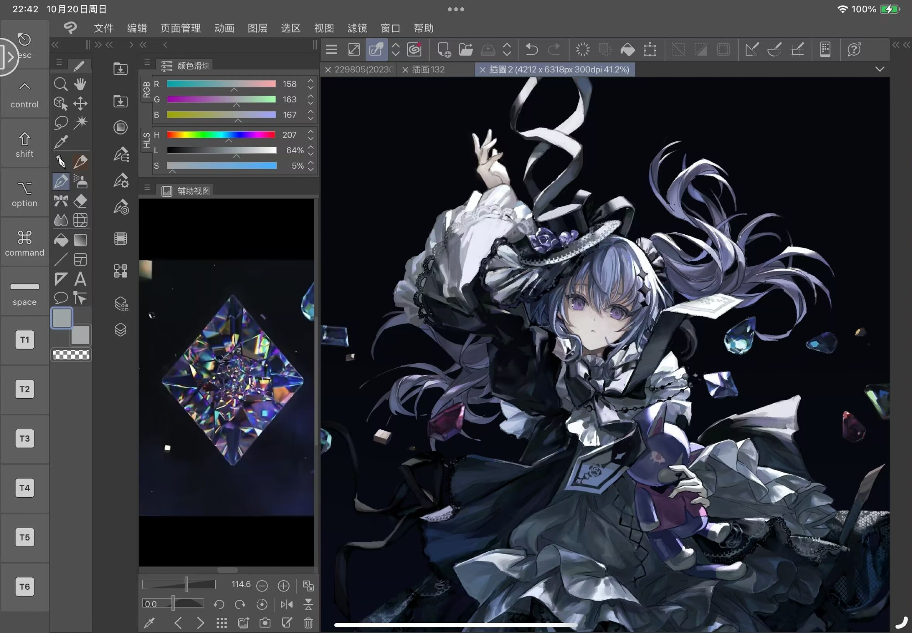
Task: Open the 编辑 menu
Action: click(x=137, y=28)
